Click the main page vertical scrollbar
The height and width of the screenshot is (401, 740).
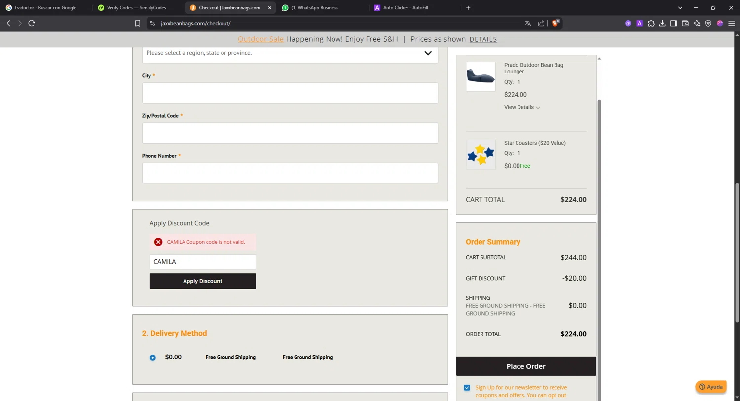[737, 253]
